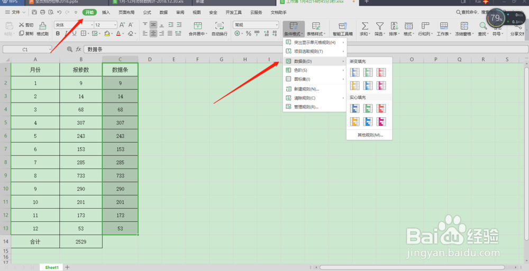Open the Conditional Formatting (条件格式) dropdown

294,29
